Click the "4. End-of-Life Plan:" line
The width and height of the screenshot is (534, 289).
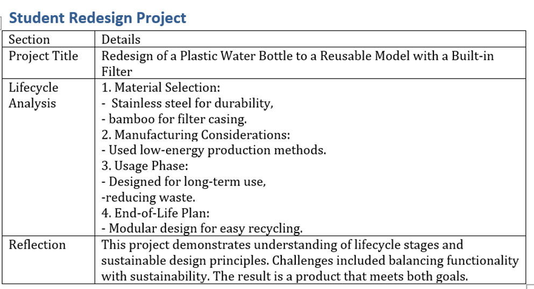point(155,213)
